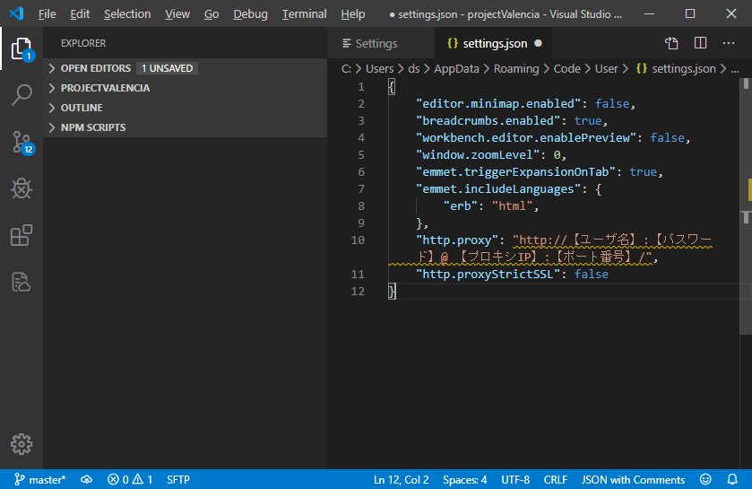
Task: Change language mode JSON with Comments
Action: [633, 480]
